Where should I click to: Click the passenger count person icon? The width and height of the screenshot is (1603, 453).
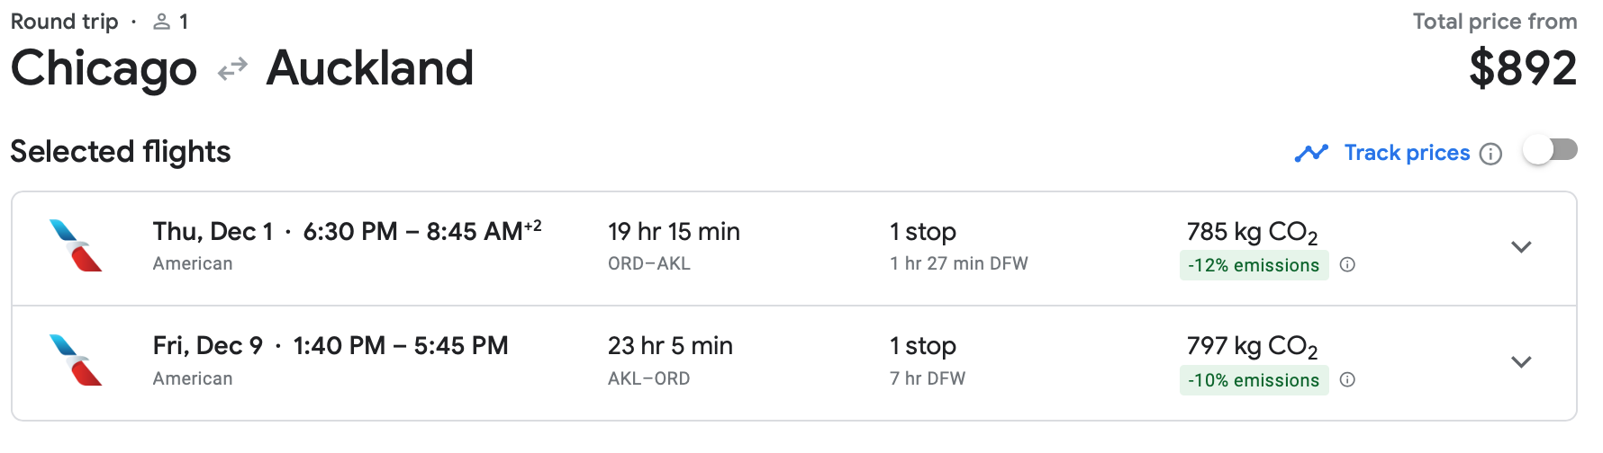click(162, 22)
